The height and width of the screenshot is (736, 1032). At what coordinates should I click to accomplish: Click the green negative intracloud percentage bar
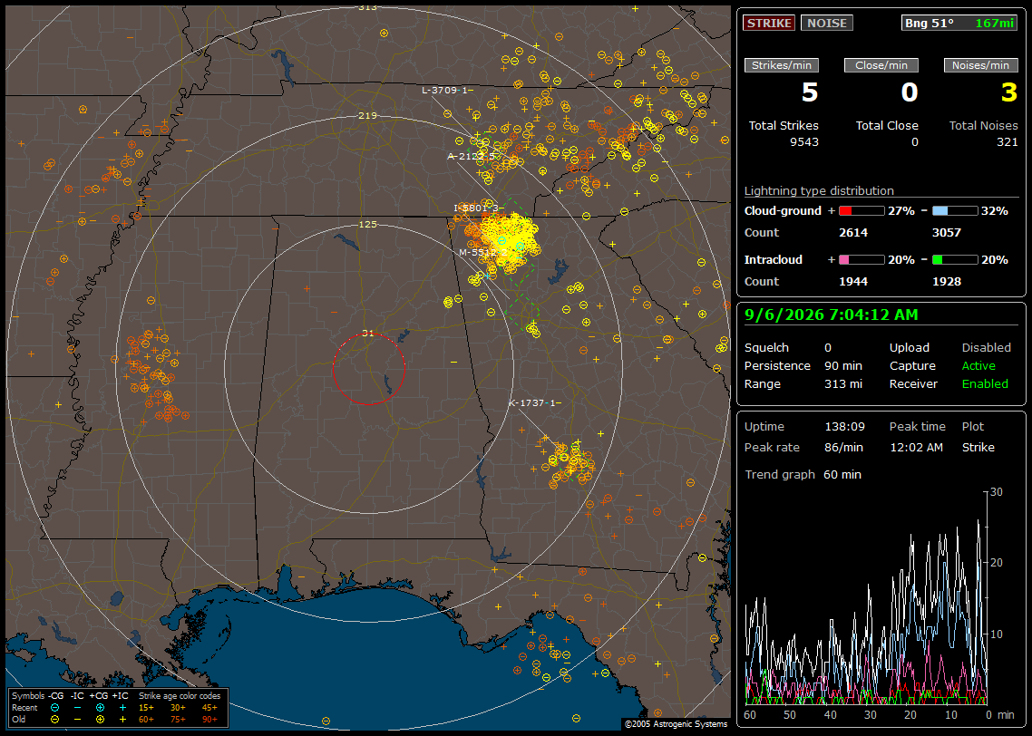tap(955, 260)
